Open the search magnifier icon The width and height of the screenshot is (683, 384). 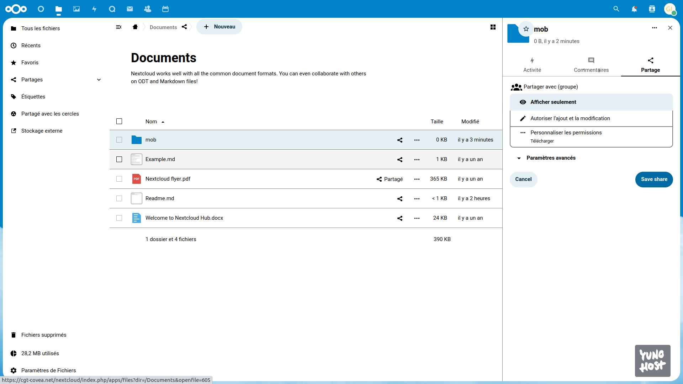pyautogui.click(x=616, y=9)
